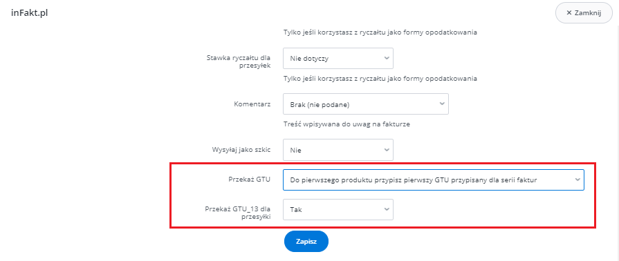This screenshot has width=619, height=261.
Task: Close the panel using Zamknij
Action: (x=584, y=13)
